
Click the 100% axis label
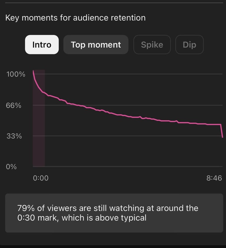[16, 74]
